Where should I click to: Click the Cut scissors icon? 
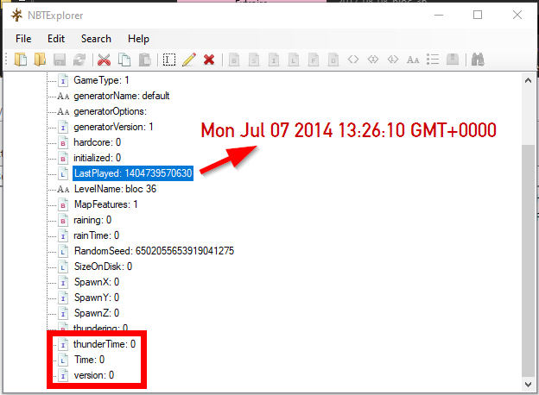[x=104, y=60]
